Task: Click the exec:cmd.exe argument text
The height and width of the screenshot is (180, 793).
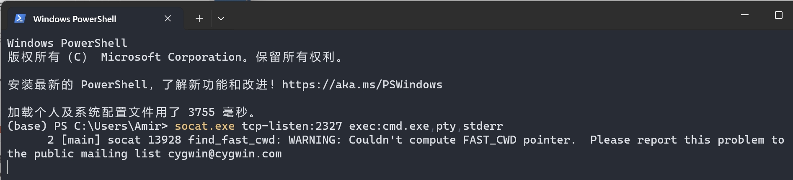Action: pos(389,126)
